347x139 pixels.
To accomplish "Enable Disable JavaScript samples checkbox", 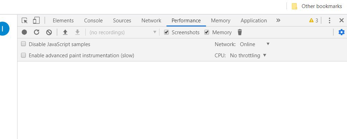I will 23,44.
